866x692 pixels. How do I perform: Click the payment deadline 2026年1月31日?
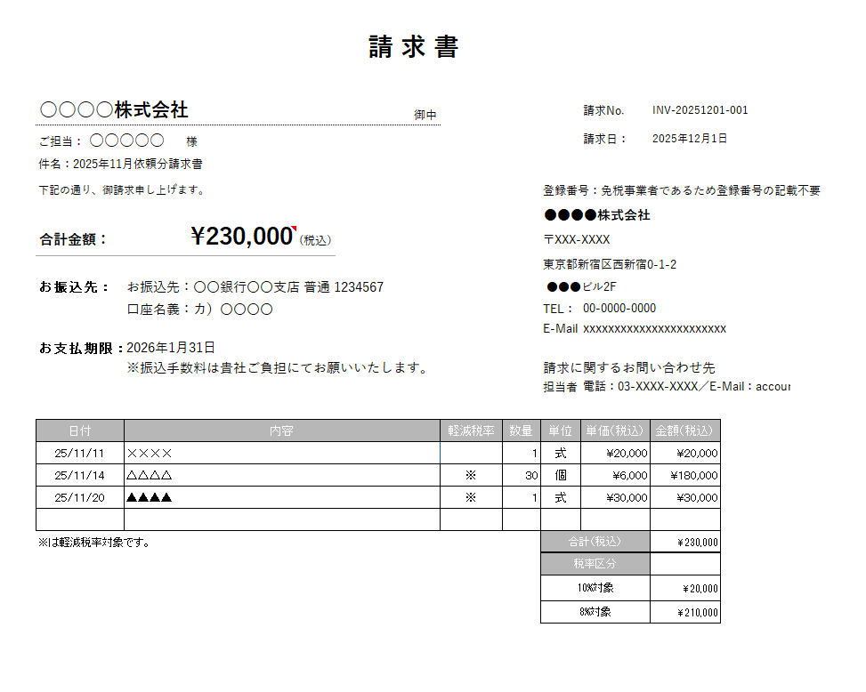click(x=171, y=348)
